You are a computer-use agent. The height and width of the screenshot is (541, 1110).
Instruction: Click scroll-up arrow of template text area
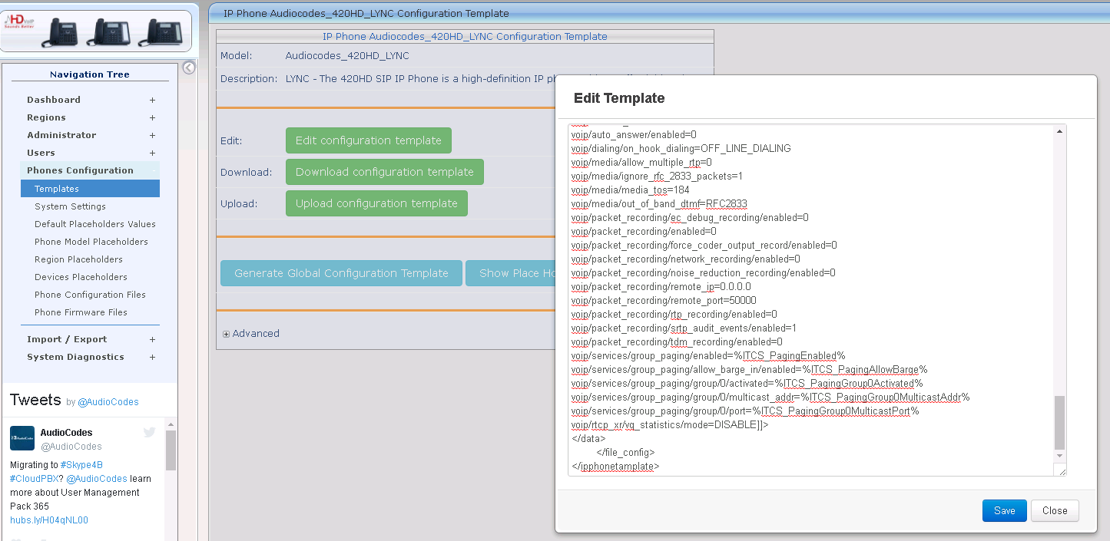click(1060, 131)
